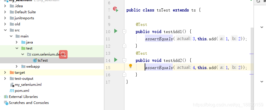Click testAdd2 method name in editor
The height and width of the screenshot is (110, 266).
tap(173, 60)
